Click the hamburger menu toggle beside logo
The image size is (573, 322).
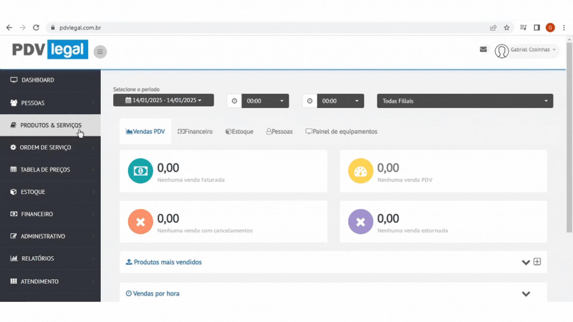tap(100, 52)
